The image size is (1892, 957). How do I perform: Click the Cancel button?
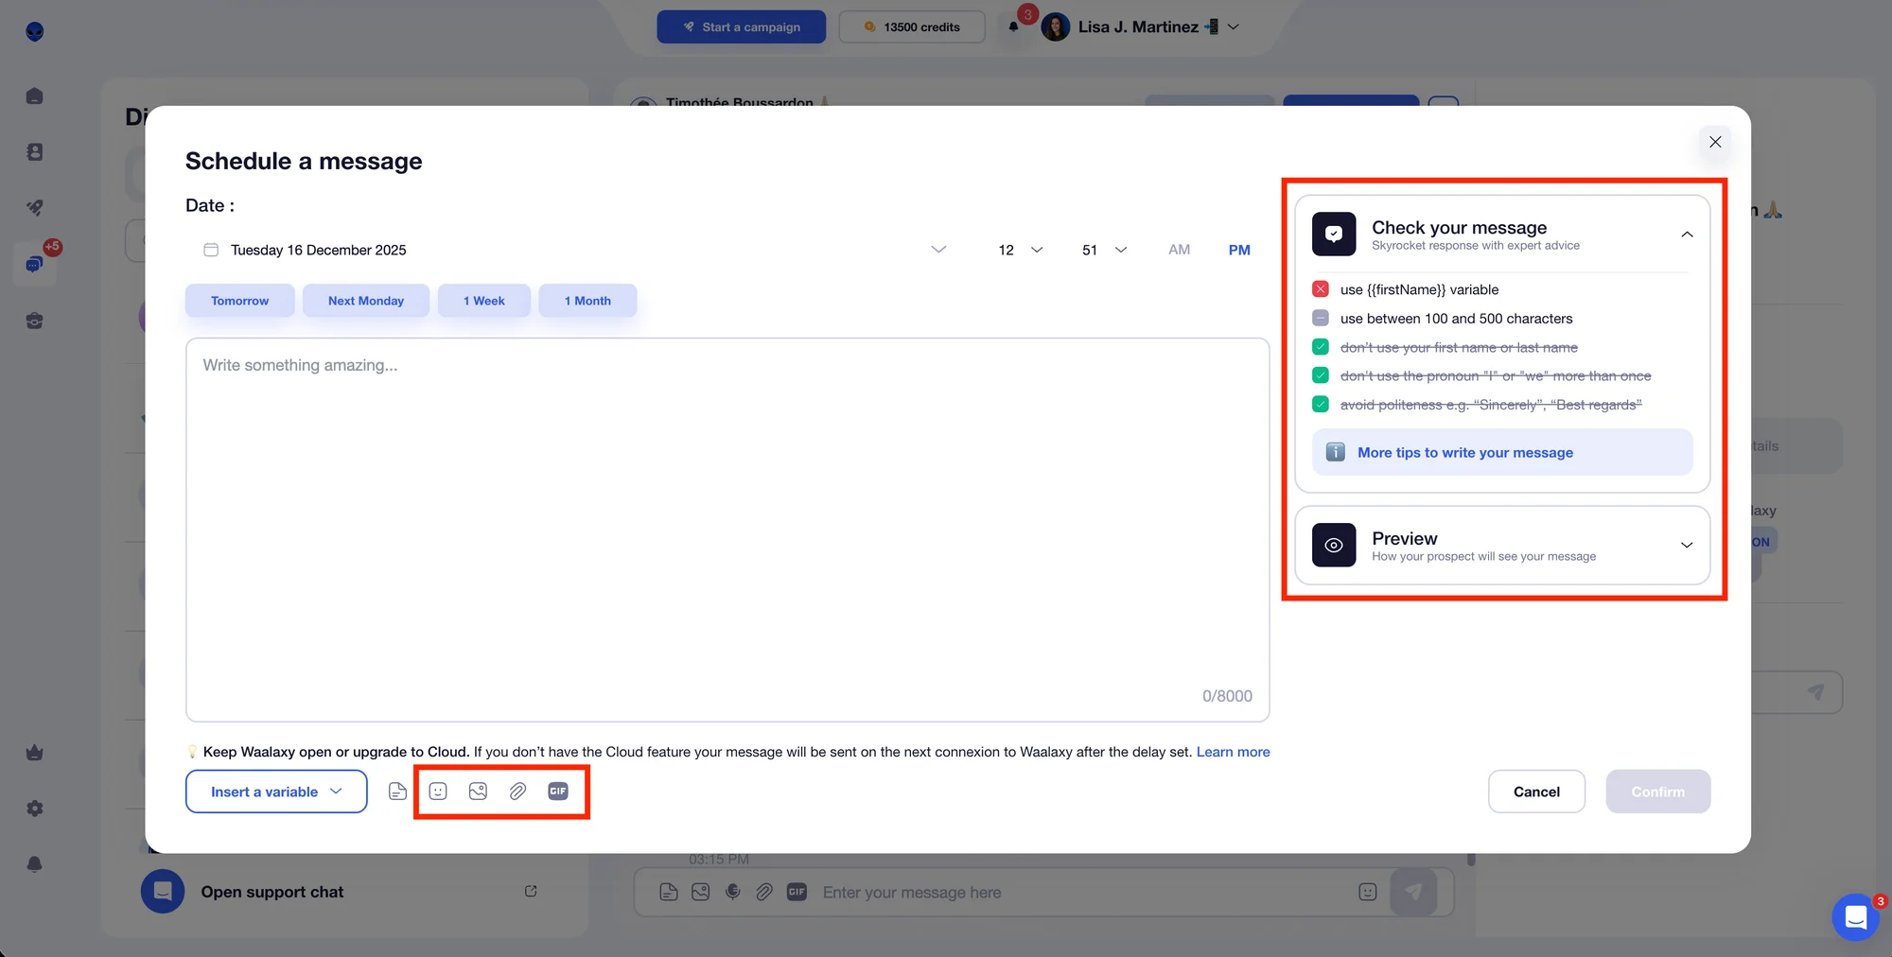[1536, 792]
